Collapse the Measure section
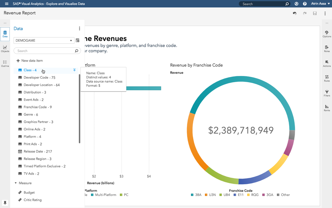The width and height of the screenshot is (332, 208). pyautogui.click(x=16, y=183)
